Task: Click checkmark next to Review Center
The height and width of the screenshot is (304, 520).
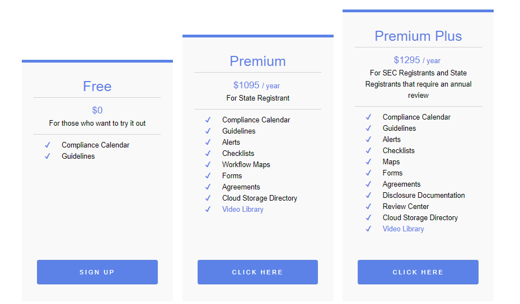Action: 368,207
